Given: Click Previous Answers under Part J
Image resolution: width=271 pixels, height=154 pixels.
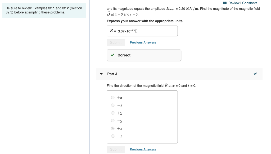Looking at the screenshot, I should click(x=143, y=149).
